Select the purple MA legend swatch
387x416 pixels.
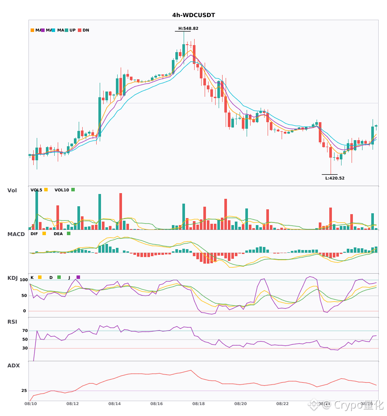click(43, 30)
